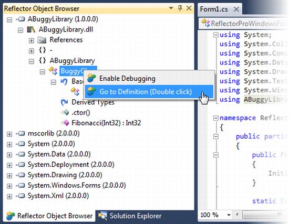Open the 100 % zoom dropdown
The width and height of the screenshot is (289, 224).
229,215
